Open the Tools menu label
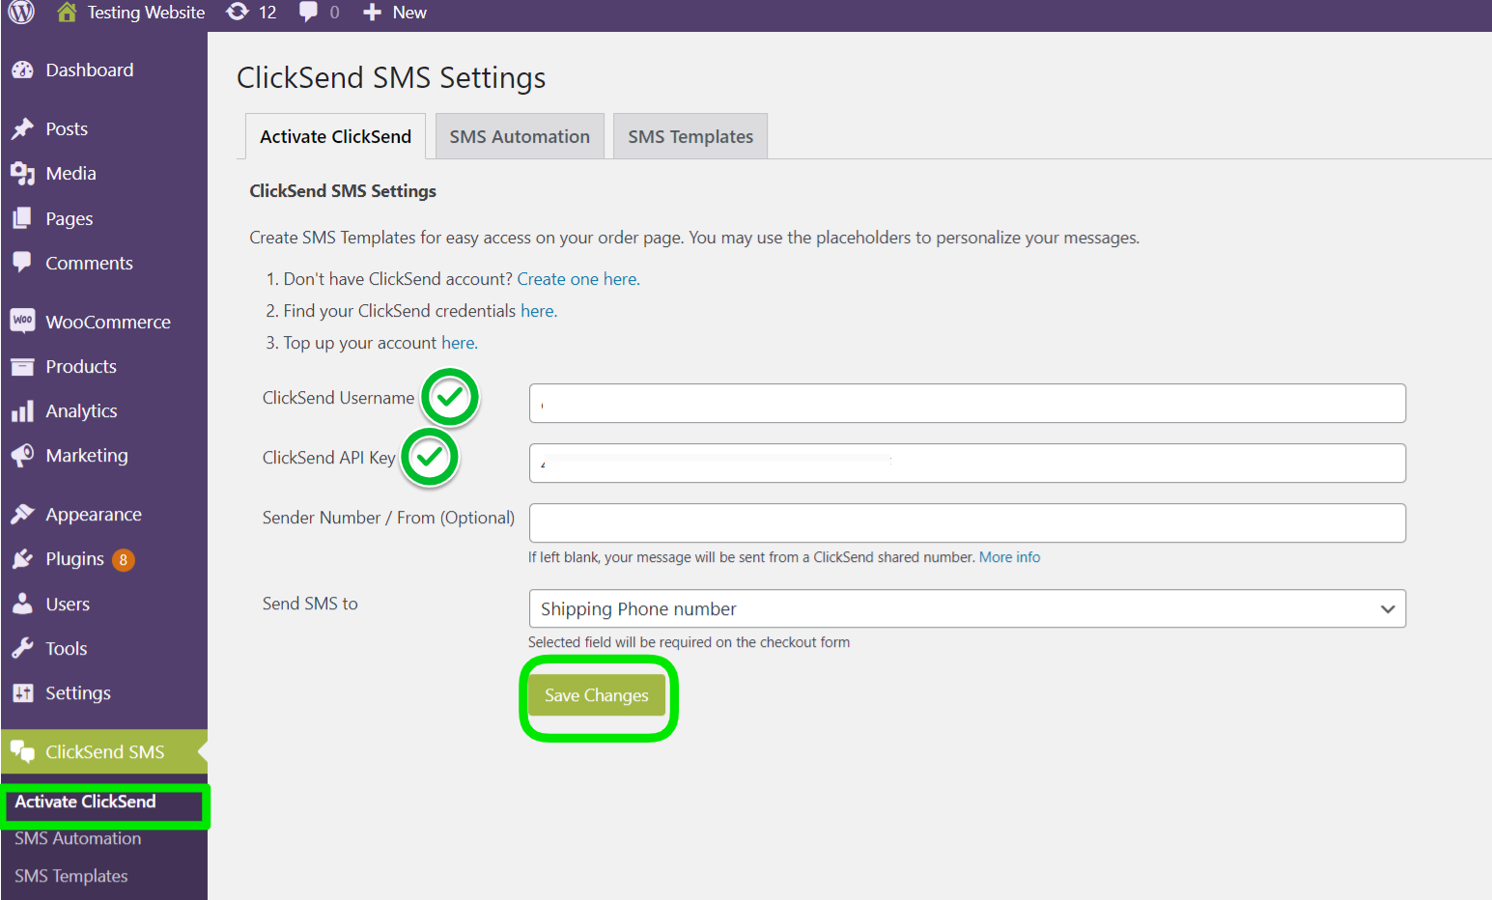This screenshot has width=1492, height=900. pos(67,648)
